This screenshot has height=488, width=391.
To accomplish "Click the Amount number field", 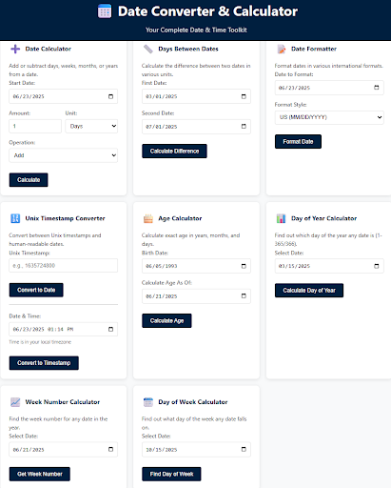I will coord(35,126).
